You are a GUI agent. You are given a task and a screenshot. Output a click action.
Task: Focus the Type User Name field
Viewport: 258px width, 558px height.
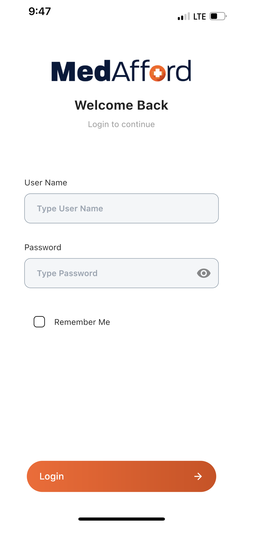pyautogui.click(x=121, y=208)
